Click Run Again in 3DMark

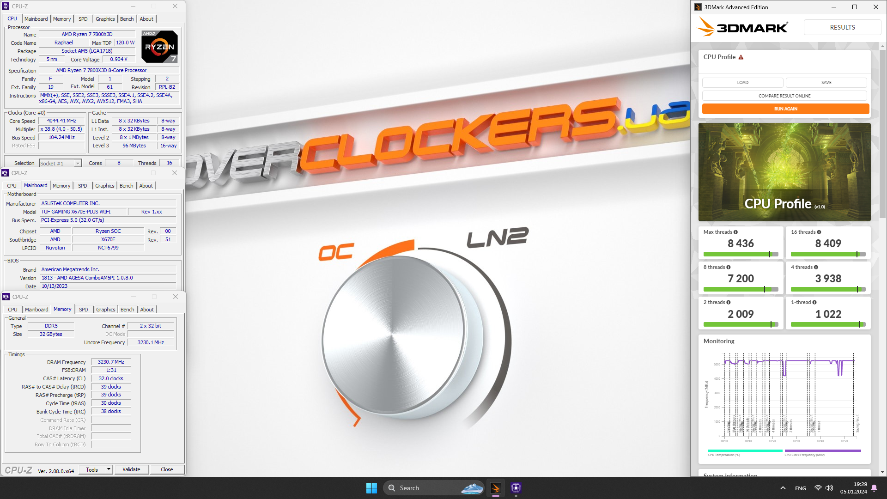click(x=785, y=109)
